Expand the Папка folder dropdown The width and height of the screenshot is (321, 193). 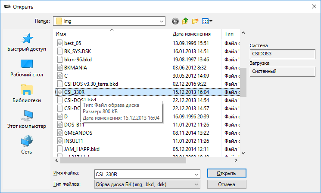(x=162, y=21)
